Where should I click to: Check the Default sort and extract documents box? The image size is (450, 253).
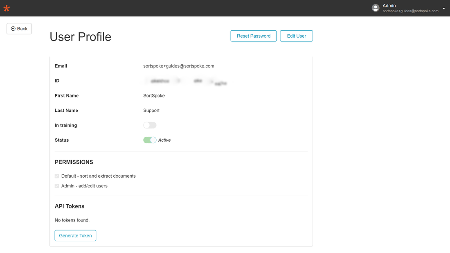click(57, 176)
